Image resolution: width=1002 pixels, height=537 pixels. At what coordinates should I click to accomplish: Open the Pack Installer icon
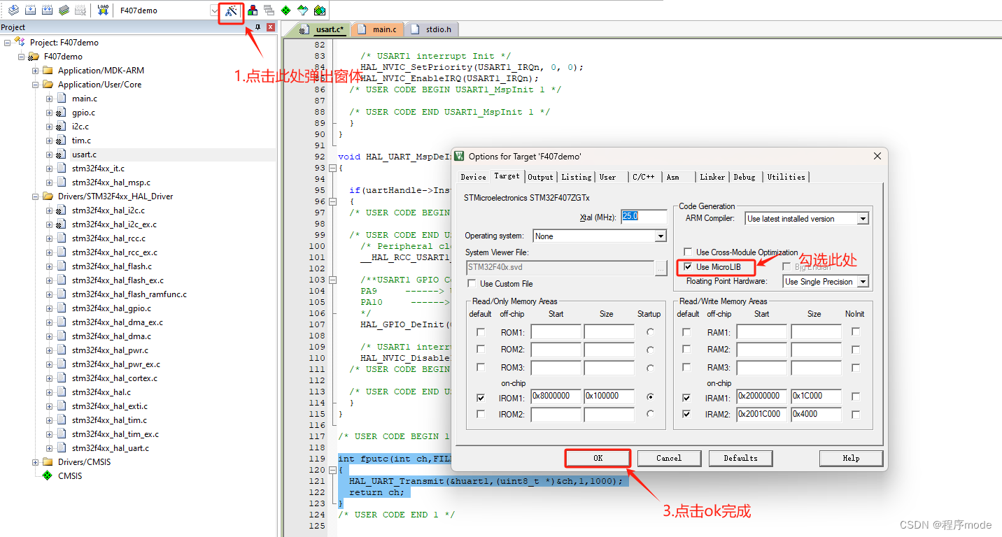[x=320, y=10]
